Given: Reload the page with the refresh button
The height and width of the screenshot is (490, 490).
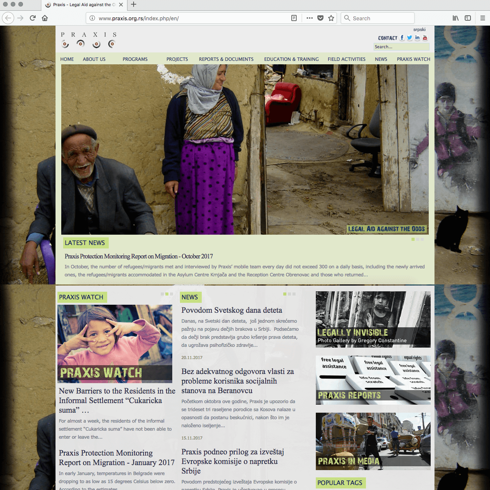Looking at the screenshot, I should [x=33, y=18].
